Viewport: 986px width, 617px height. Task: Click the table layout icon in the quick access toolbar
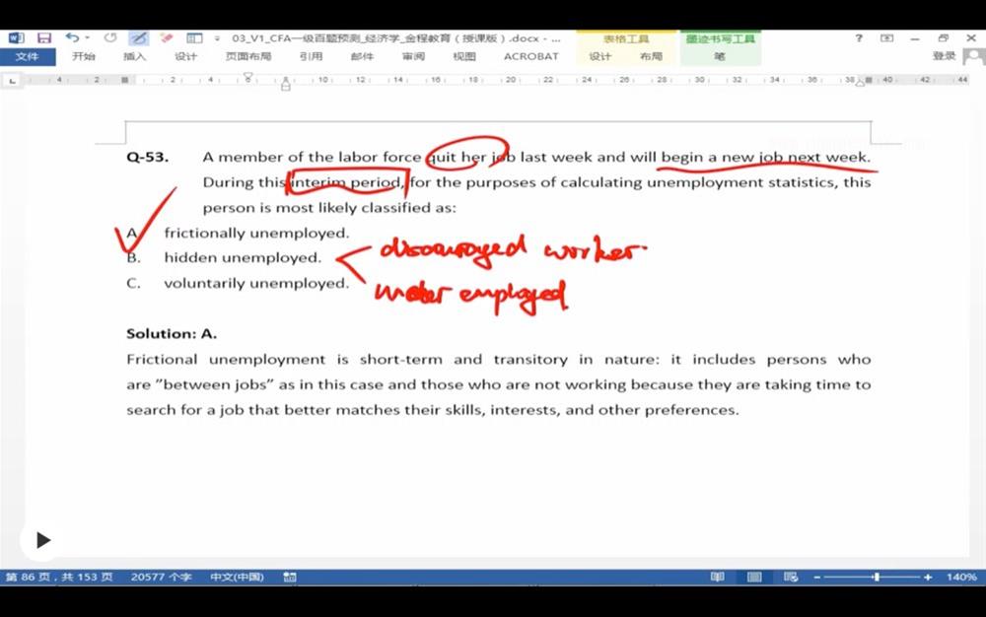pyautogui.click(x=195, y=38)
